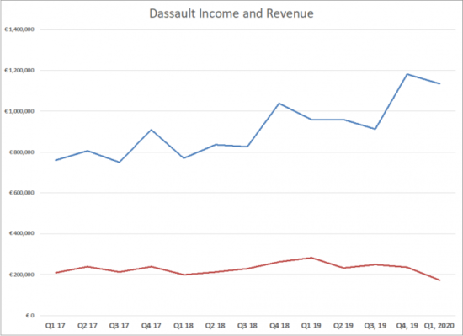
Task: Click the Q1, 2020 quarter label
Action: click(439, 326)
